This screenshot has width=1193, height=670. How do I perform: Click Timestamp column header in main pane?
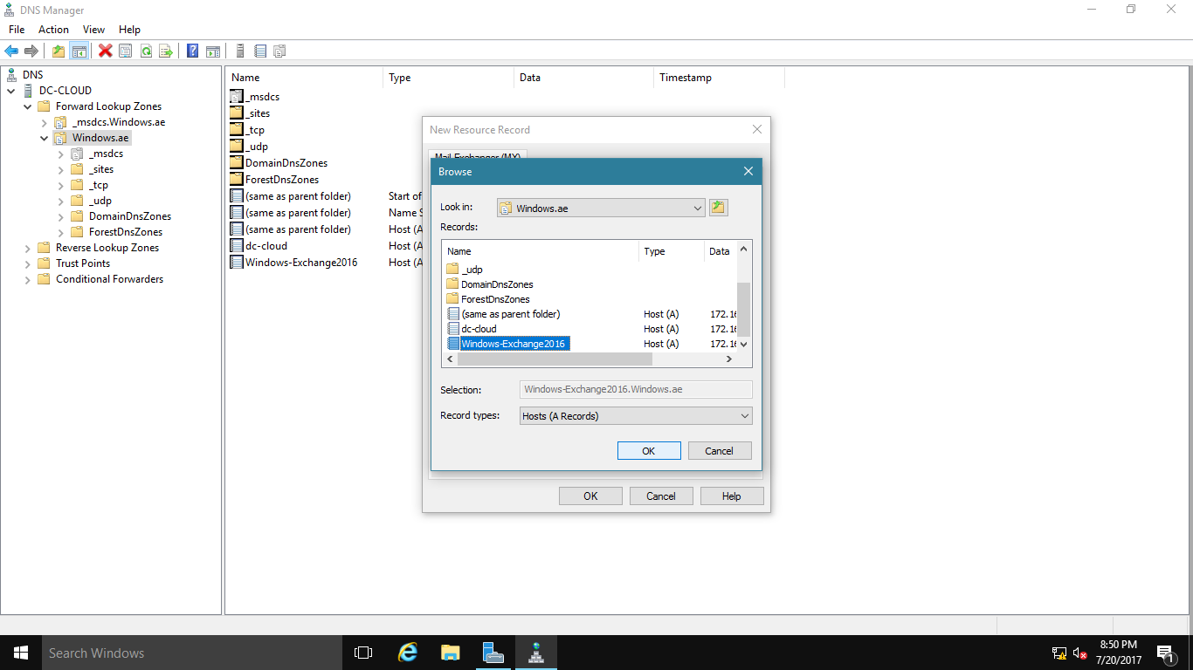tap(719, 78)
